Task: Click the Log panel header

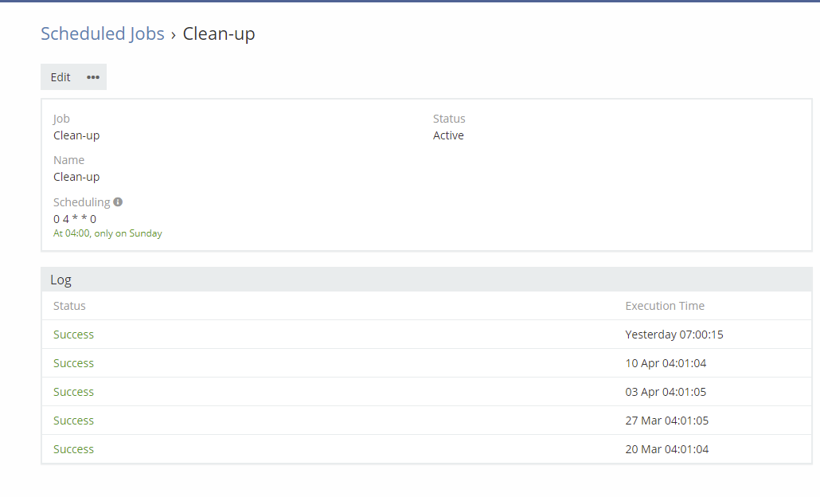Action: (x=61, y=280)
